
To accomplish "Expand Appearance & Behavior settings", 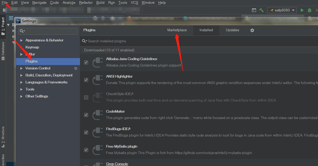I will click(x=21, y=40).
